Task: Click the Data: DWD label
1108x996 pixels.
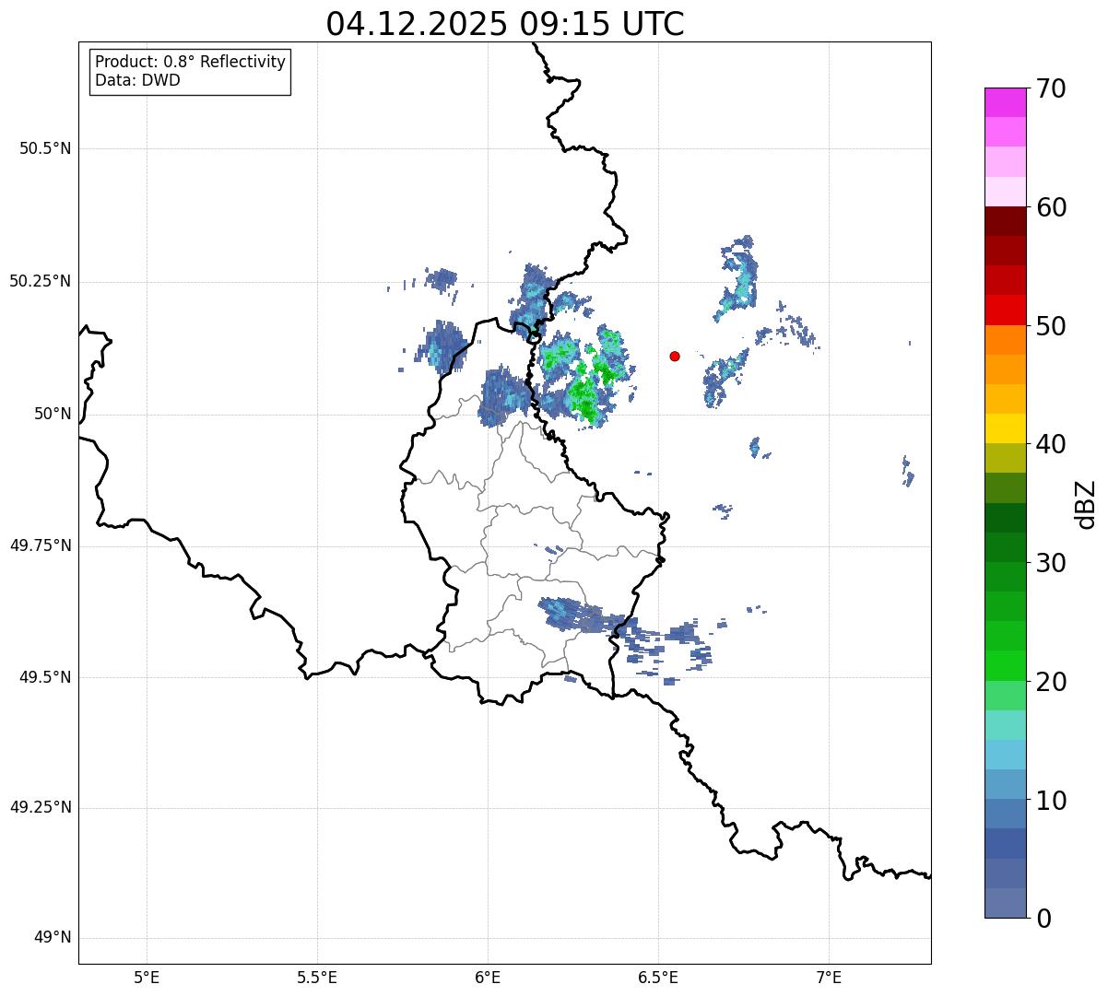Action: [x=137, y=80]
